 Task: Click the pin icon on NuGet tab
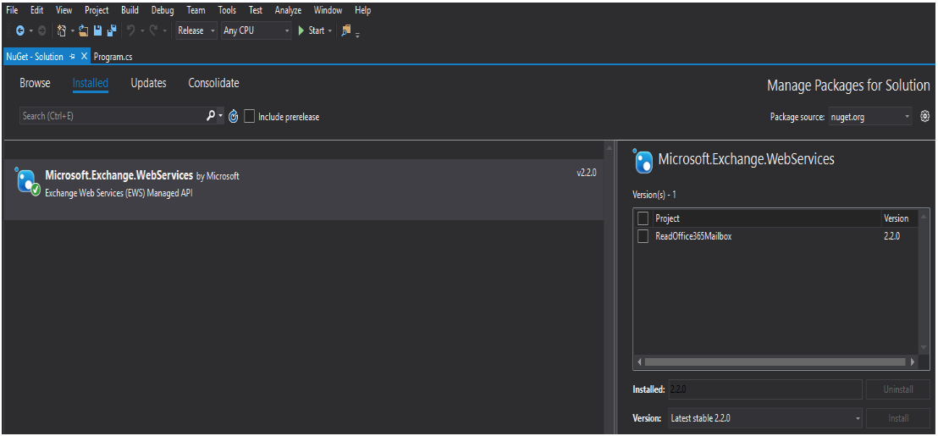point(72,56)
